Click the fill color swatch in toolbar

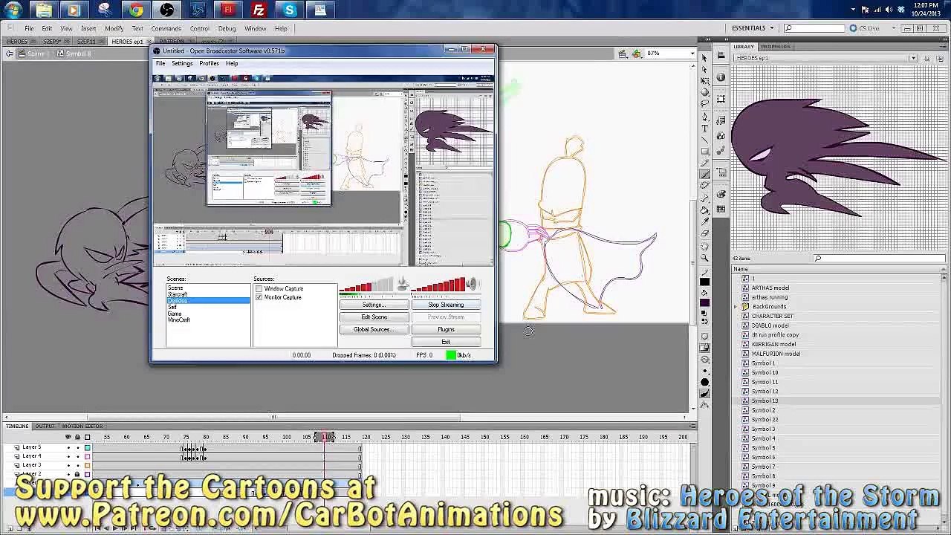click(x=705, y=302)
